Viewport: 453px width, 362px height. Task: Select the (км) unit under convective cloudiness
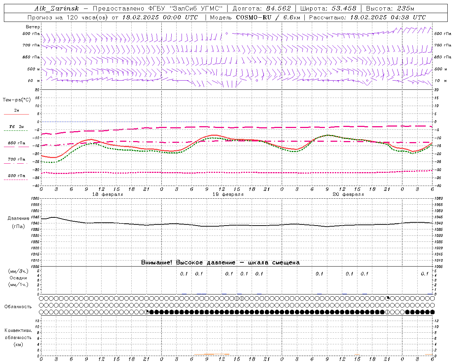[18, 344]
